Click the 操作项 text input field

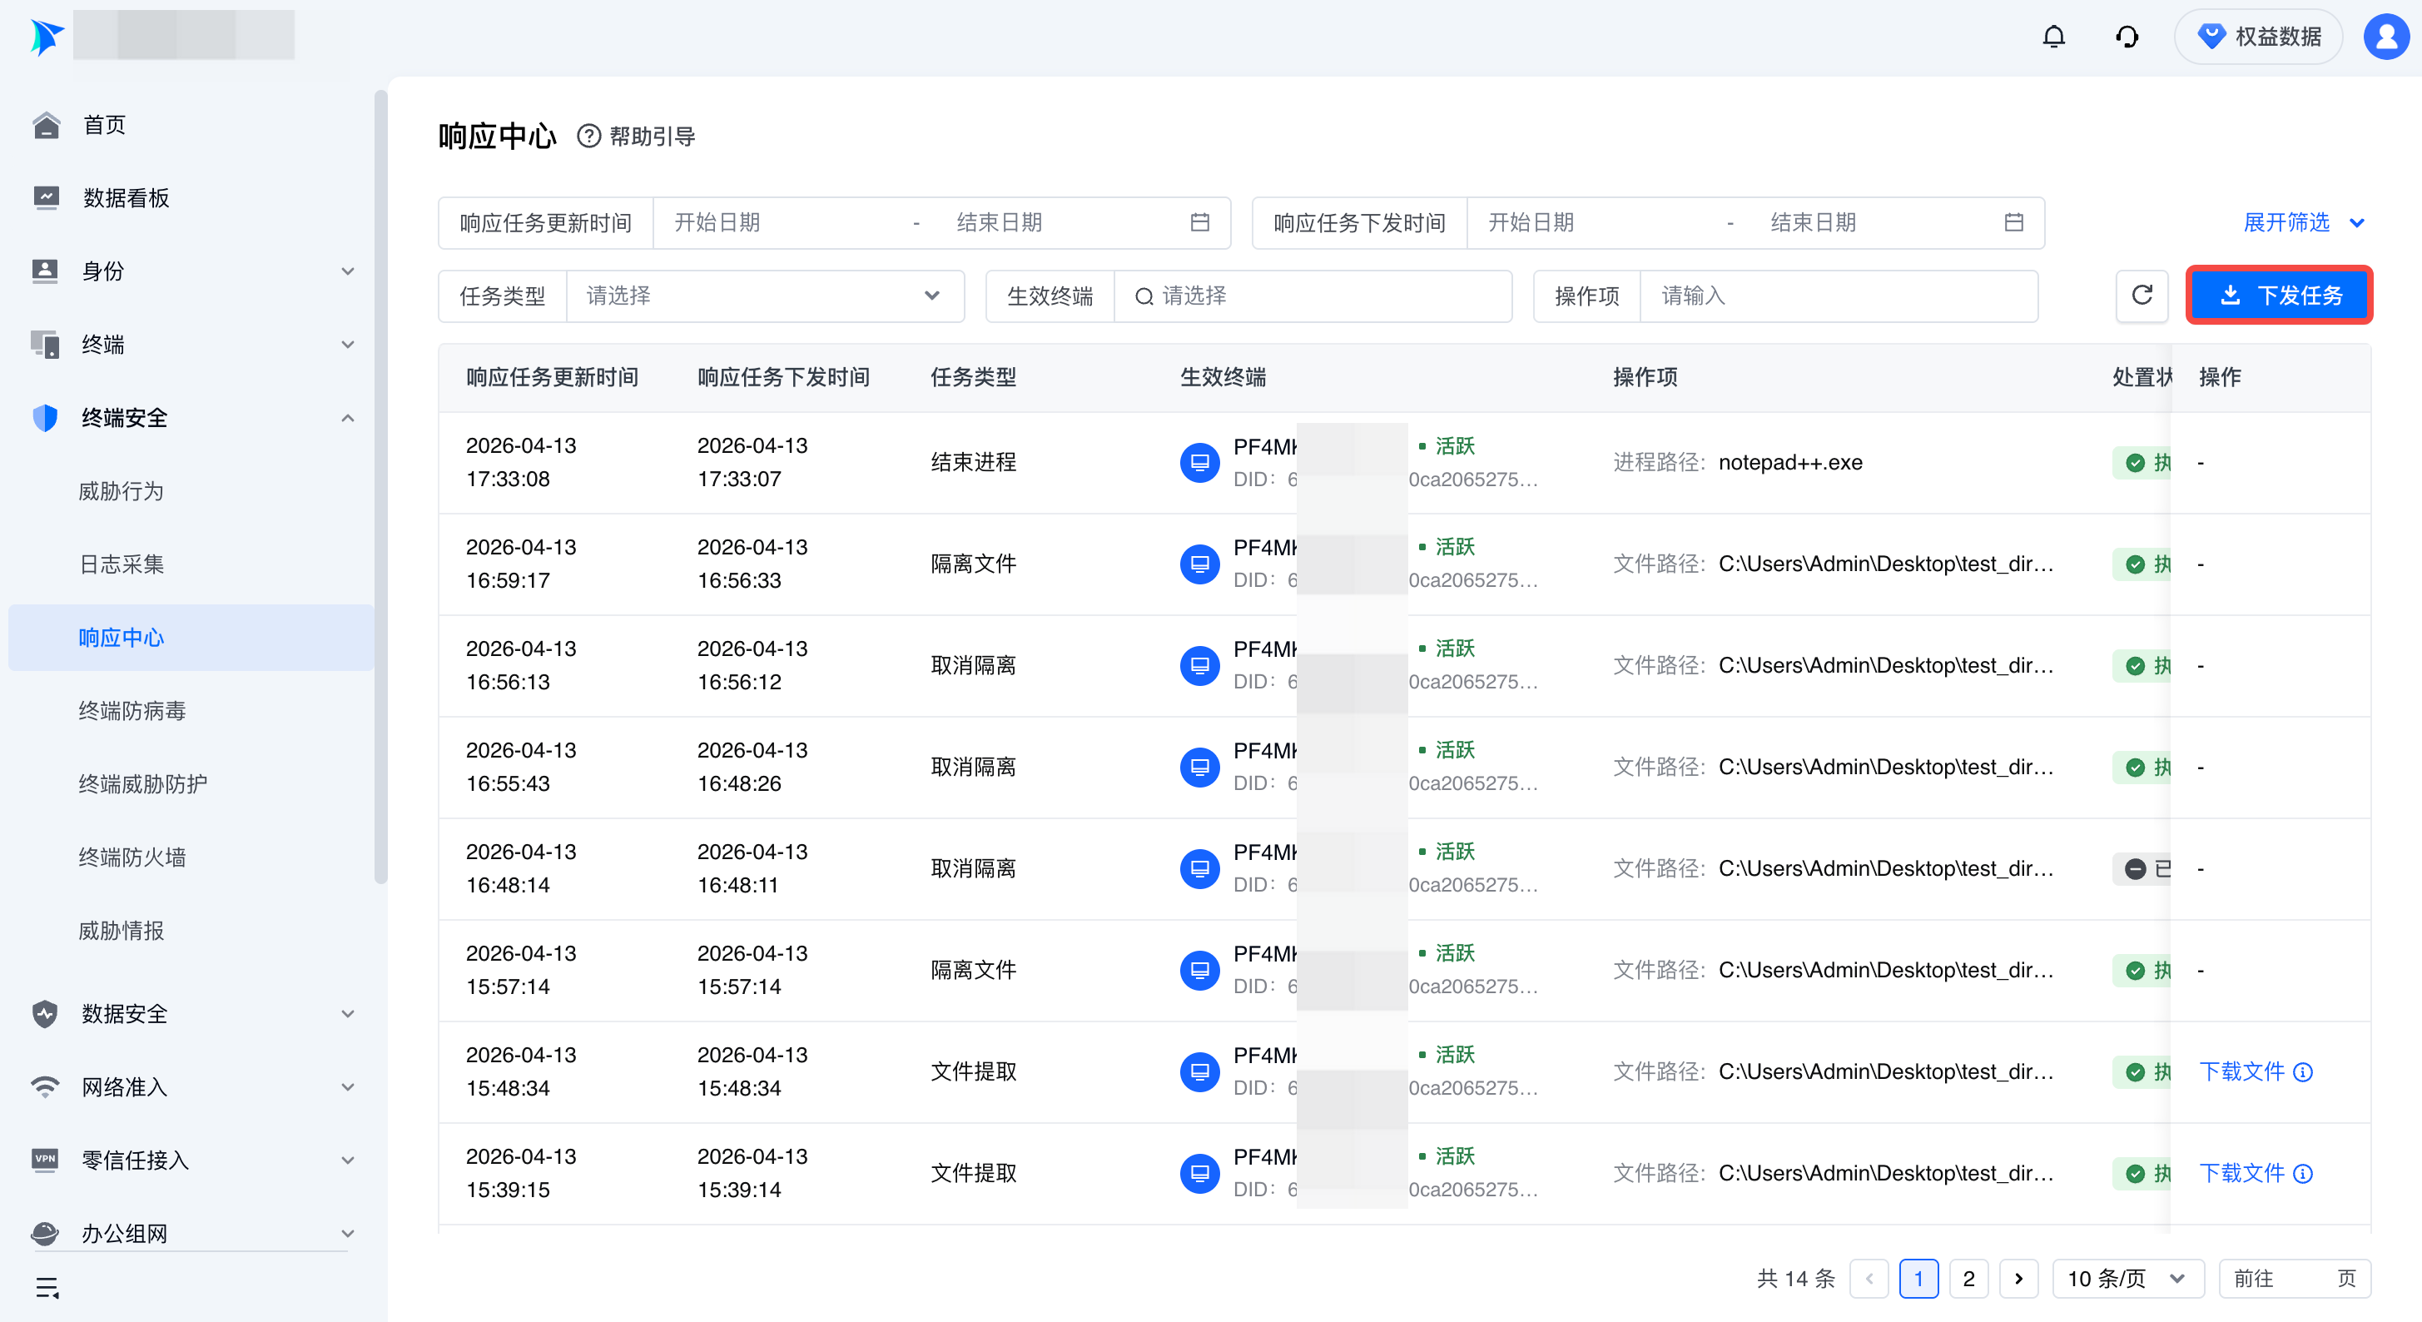coord(1837,296)
